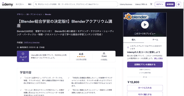Screen dimensions: 184x96
Task: Switch to the チーム tab
Action: point(155,40)
